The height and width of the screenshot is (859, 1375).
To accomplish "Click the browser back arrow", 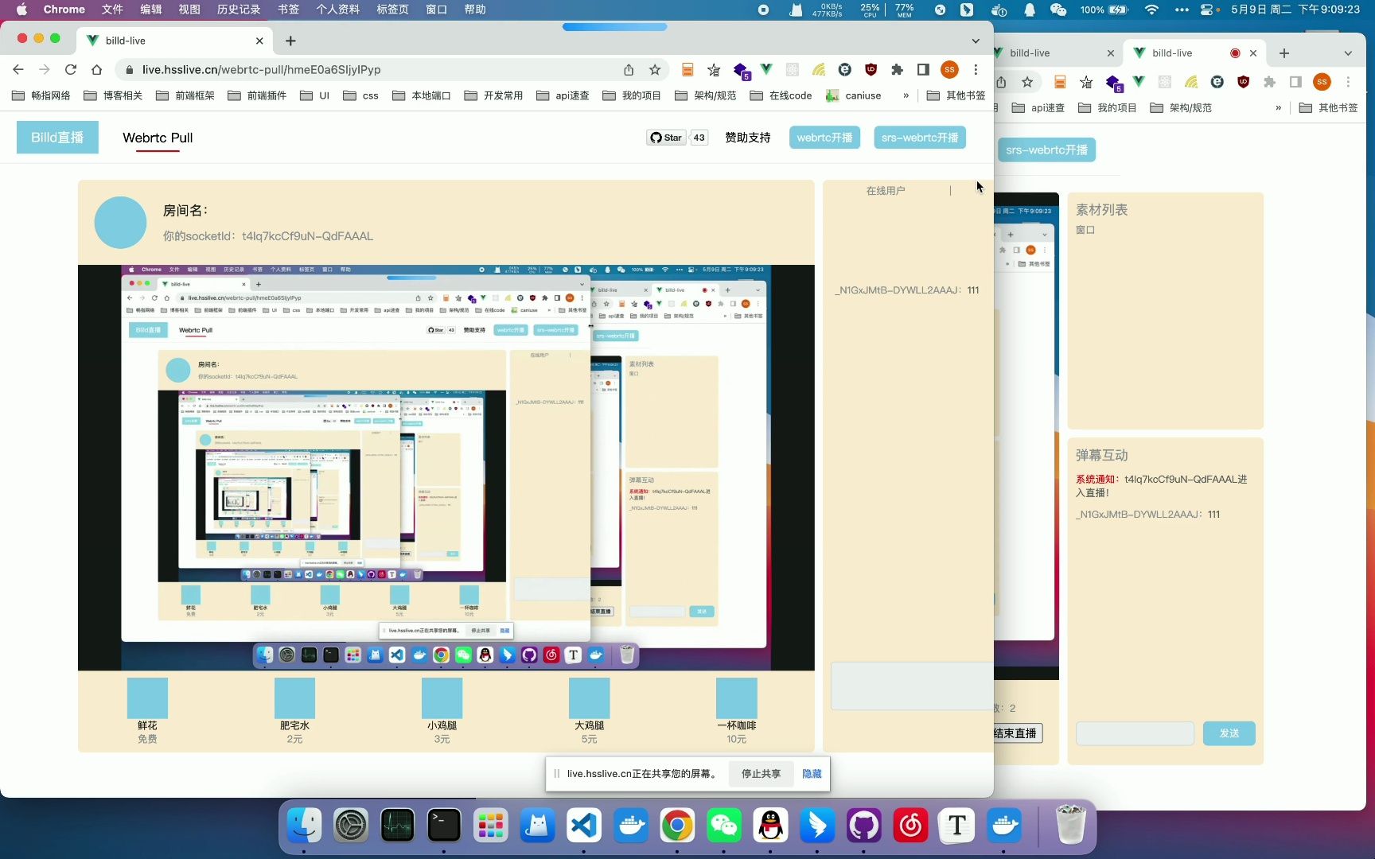I will 18,70.
